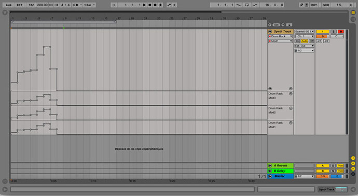
Task: Open the Ch. 1 input channel dropdown
Action: coord(305,36)
